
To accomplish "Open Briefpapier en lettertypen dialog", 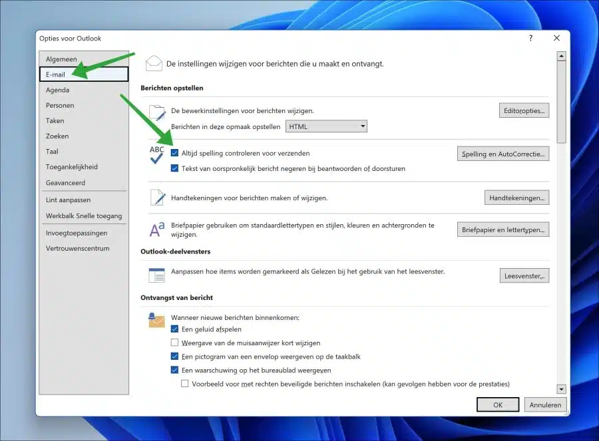I will 503,229.
